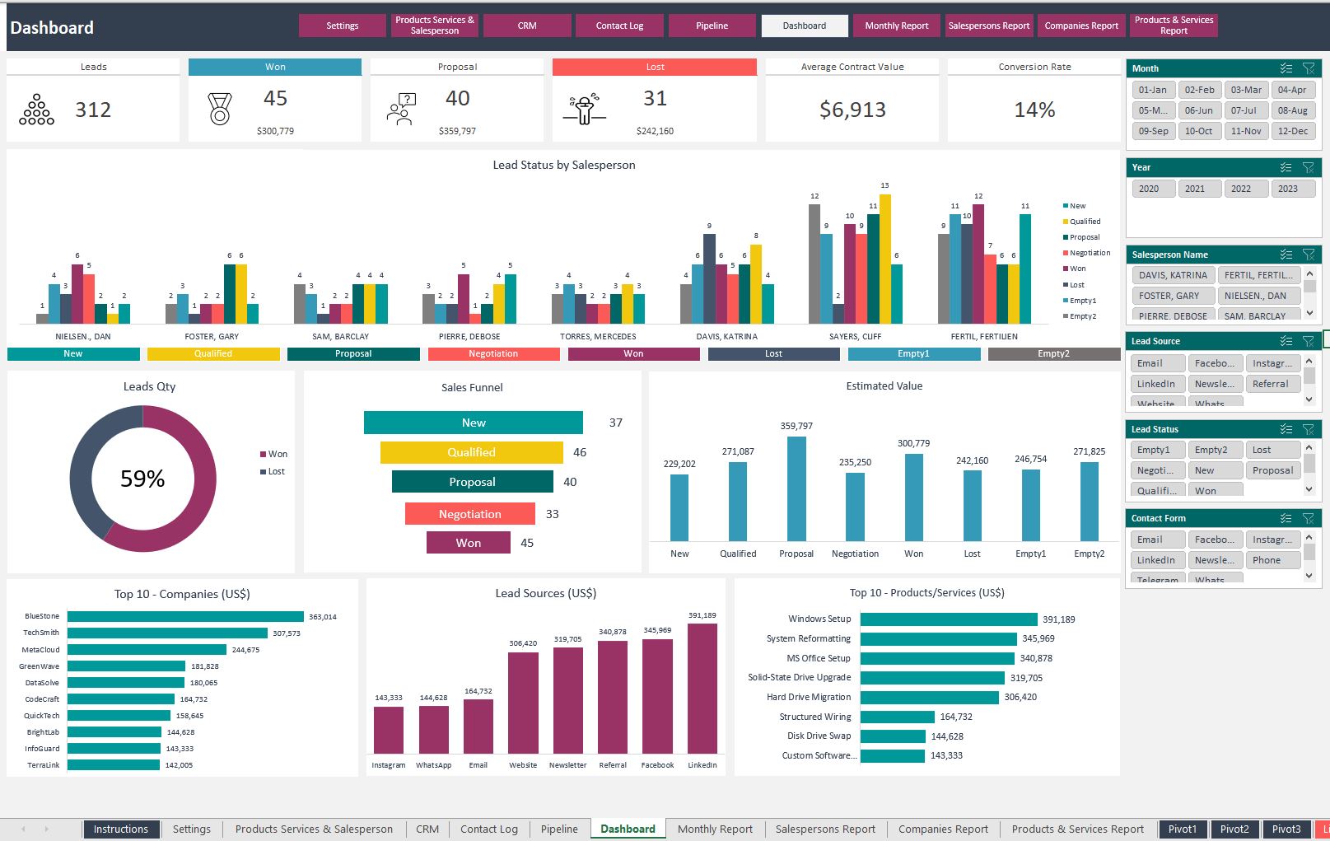Click the pyramid icon in the Leads card
1330x841 pixels.
[x=36, y=110]
